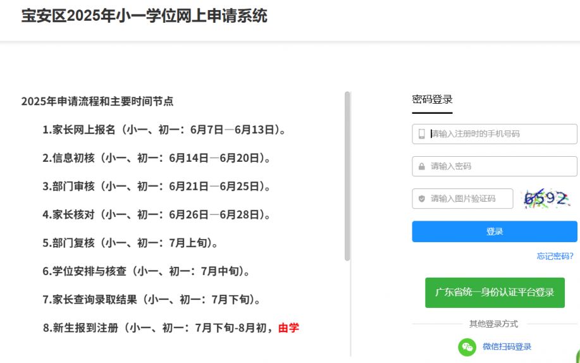Focus the 请输入图片验证码 input field
Image resolution: width=580 pixels, height=363 pixels.
[x=462, y=199]
